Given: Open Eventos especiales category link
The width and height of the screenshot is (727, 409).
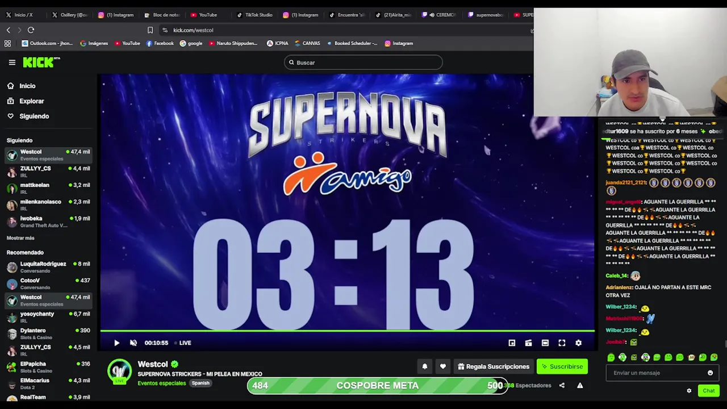Looking at the screenshot, I should (161, 383).
